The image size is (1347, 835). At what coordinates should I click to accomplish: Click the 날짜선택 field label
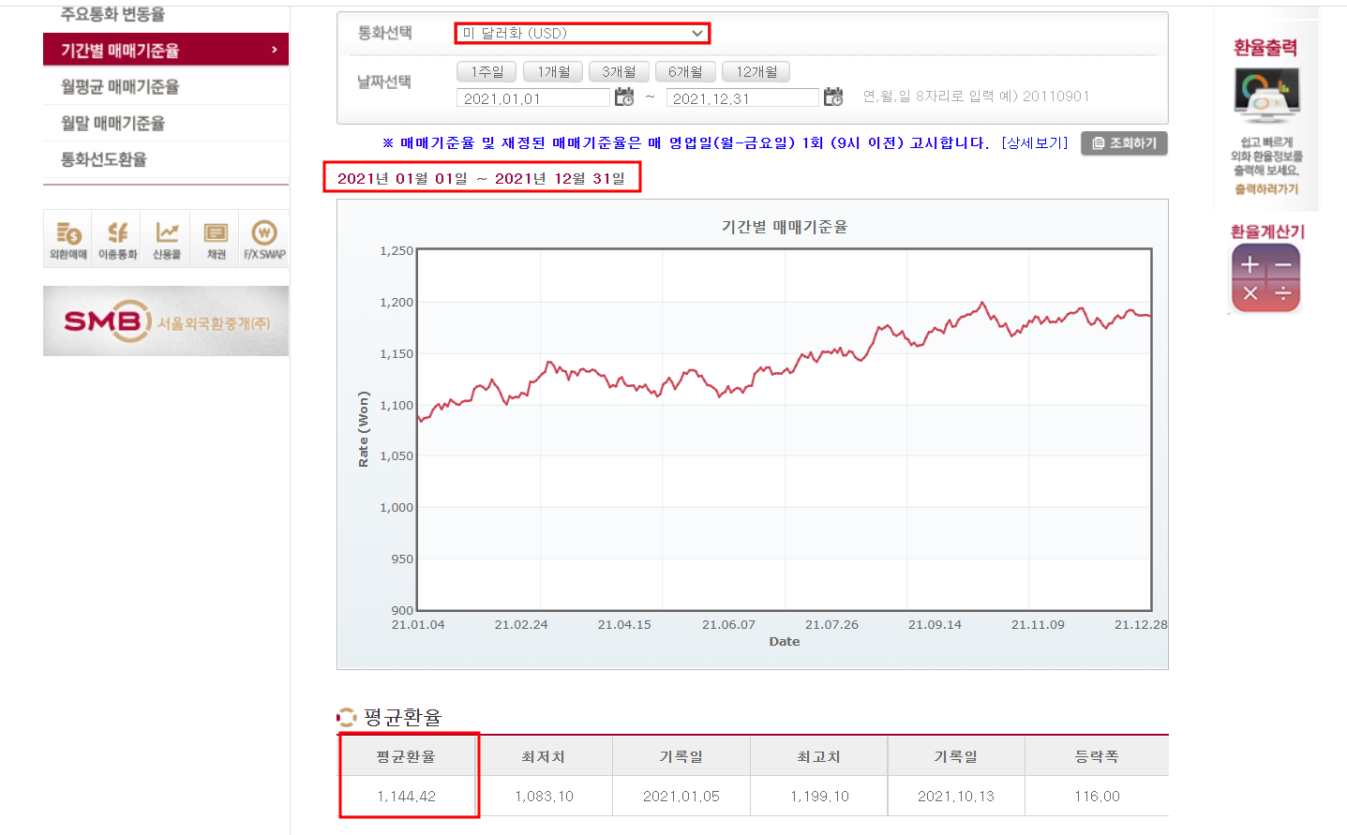[384, 82]
